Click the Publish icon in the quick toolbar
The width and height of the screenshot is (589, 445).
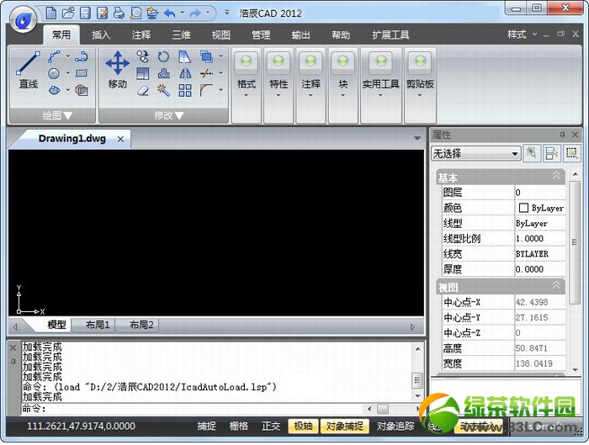[152, 13]
